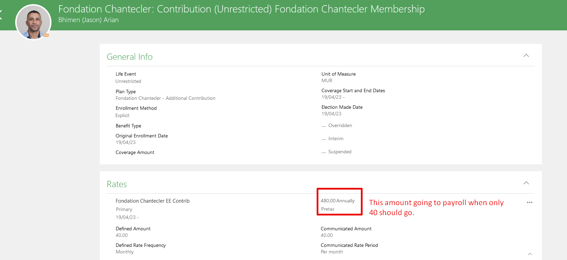Select the Benefit Type label
The image size is (567, 260).
[x=128, y=126]
